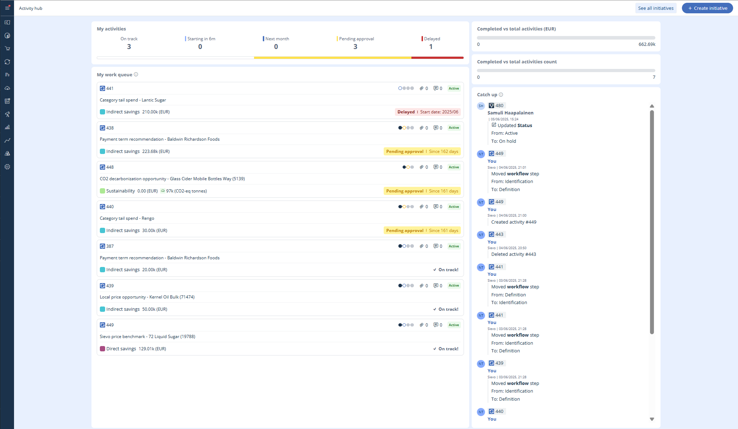The height and width of the screenshot is (429, 738).
Task: Click the Completed vs total activities EUR progress bar
Action: coord(566,38)
